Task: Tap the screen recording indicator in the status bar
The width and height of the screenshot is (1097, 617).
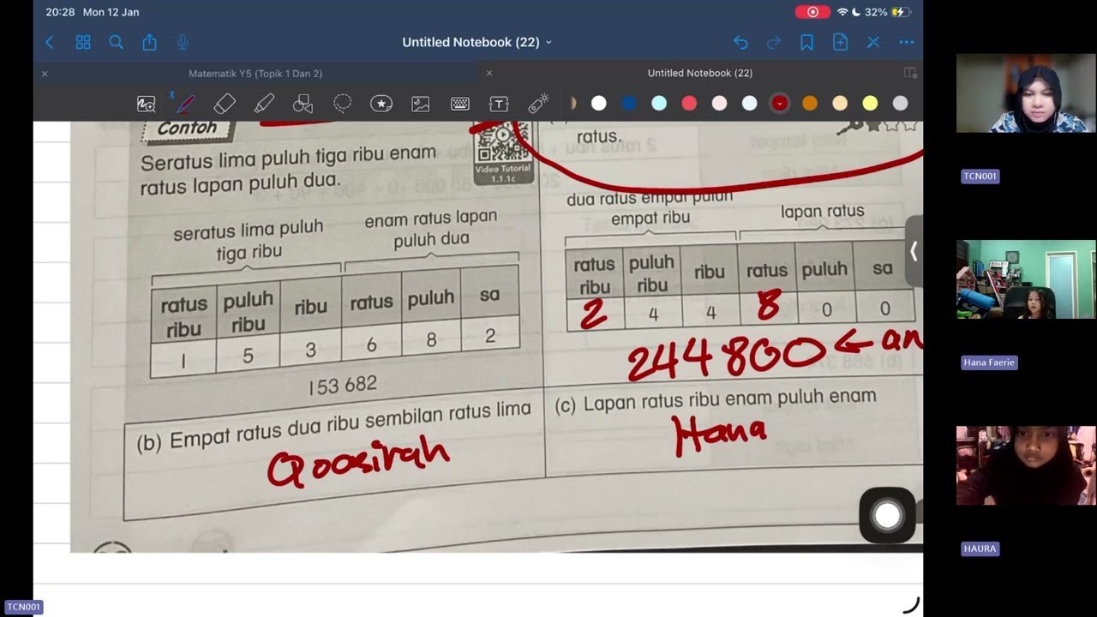Action: click(x=812, y=12)
